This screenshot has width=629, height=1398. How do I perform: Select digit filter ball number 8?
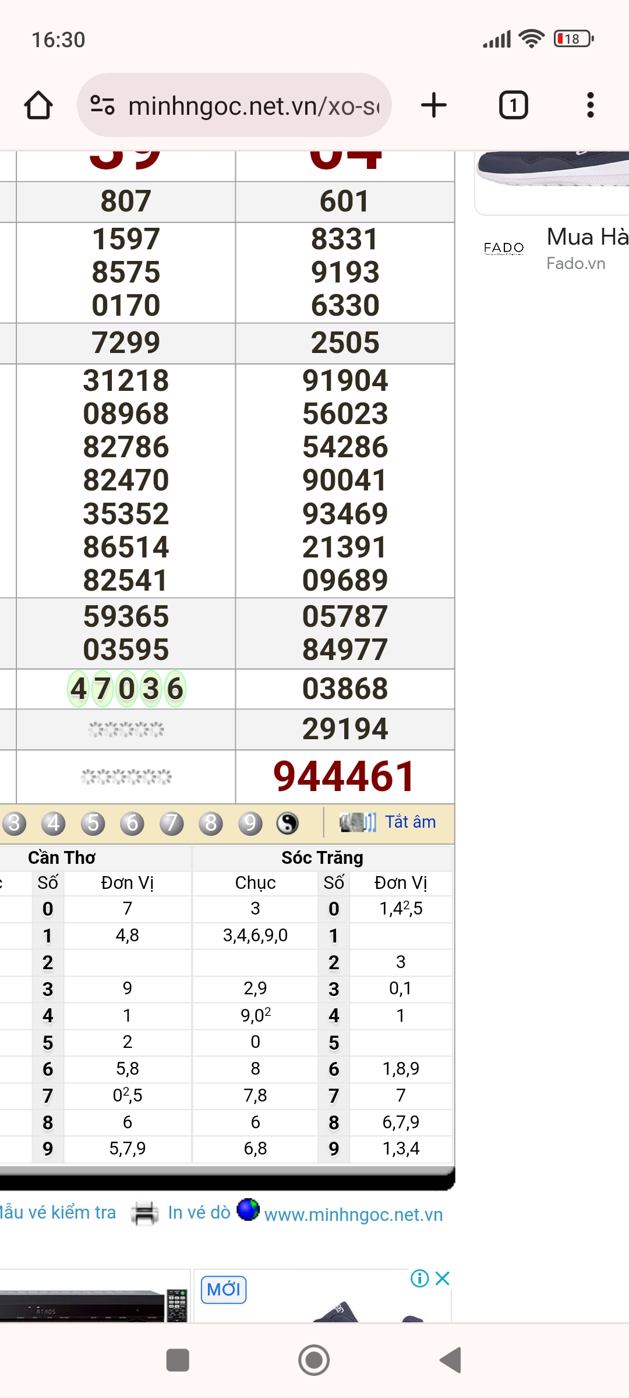click(211, 823)
